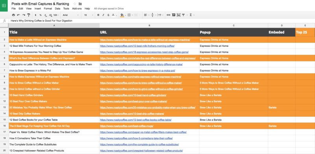Turn on the filter
This screenshot has height=154, width=315.
tap(183, 15)
